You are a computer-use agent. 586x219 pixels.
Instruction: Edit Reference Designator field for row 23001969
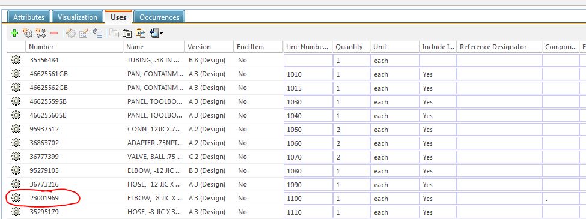[499, 199]
